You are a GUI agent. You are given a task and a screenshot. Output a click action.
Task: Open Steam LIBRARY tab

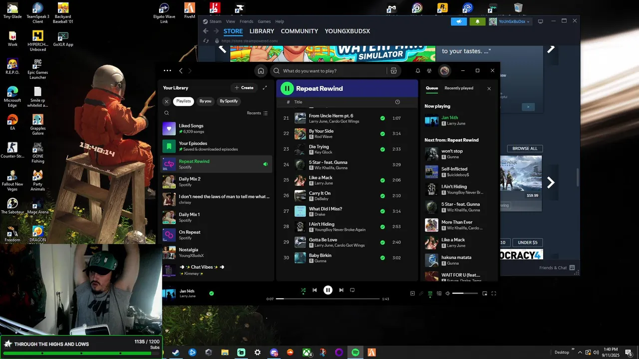(x=262, y=31)
